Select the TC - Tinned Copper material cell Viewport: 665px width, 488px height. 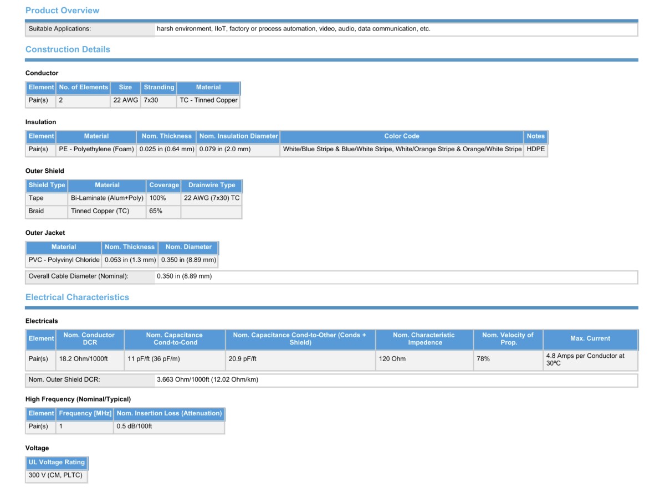point(208,101)
